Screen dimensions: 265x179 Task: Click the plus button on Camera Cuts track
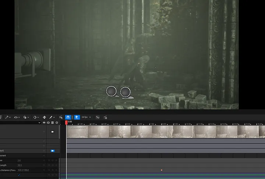click(x=44, y=132)
